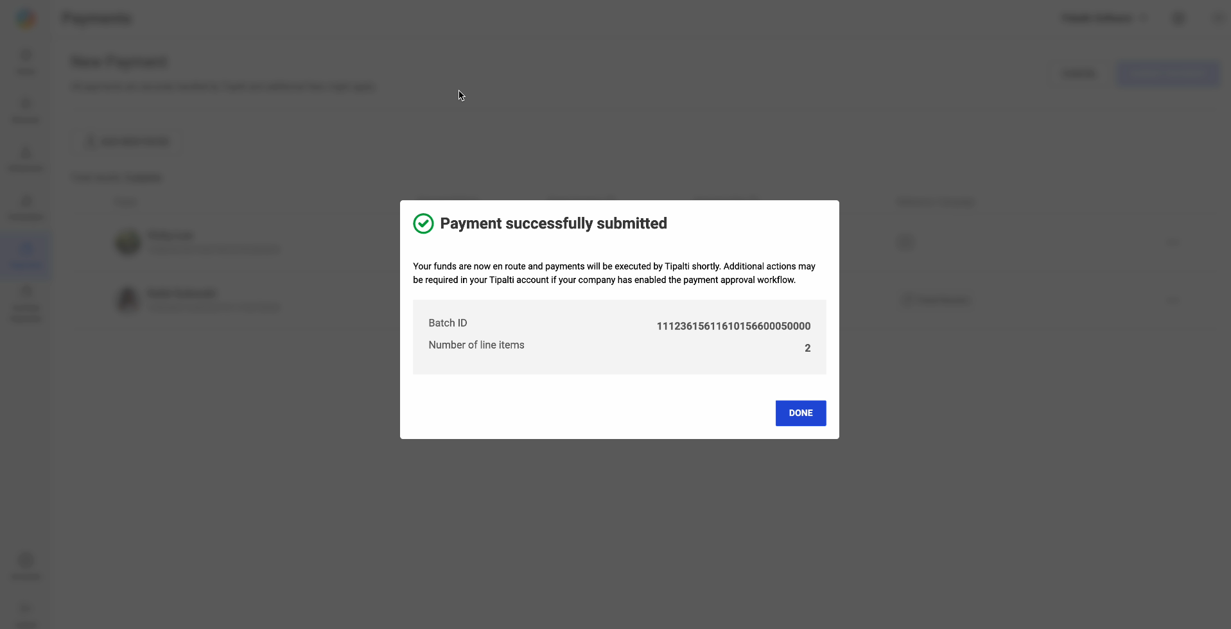Open the first payee row's more-actions menu

click(x=1173, y=242)
